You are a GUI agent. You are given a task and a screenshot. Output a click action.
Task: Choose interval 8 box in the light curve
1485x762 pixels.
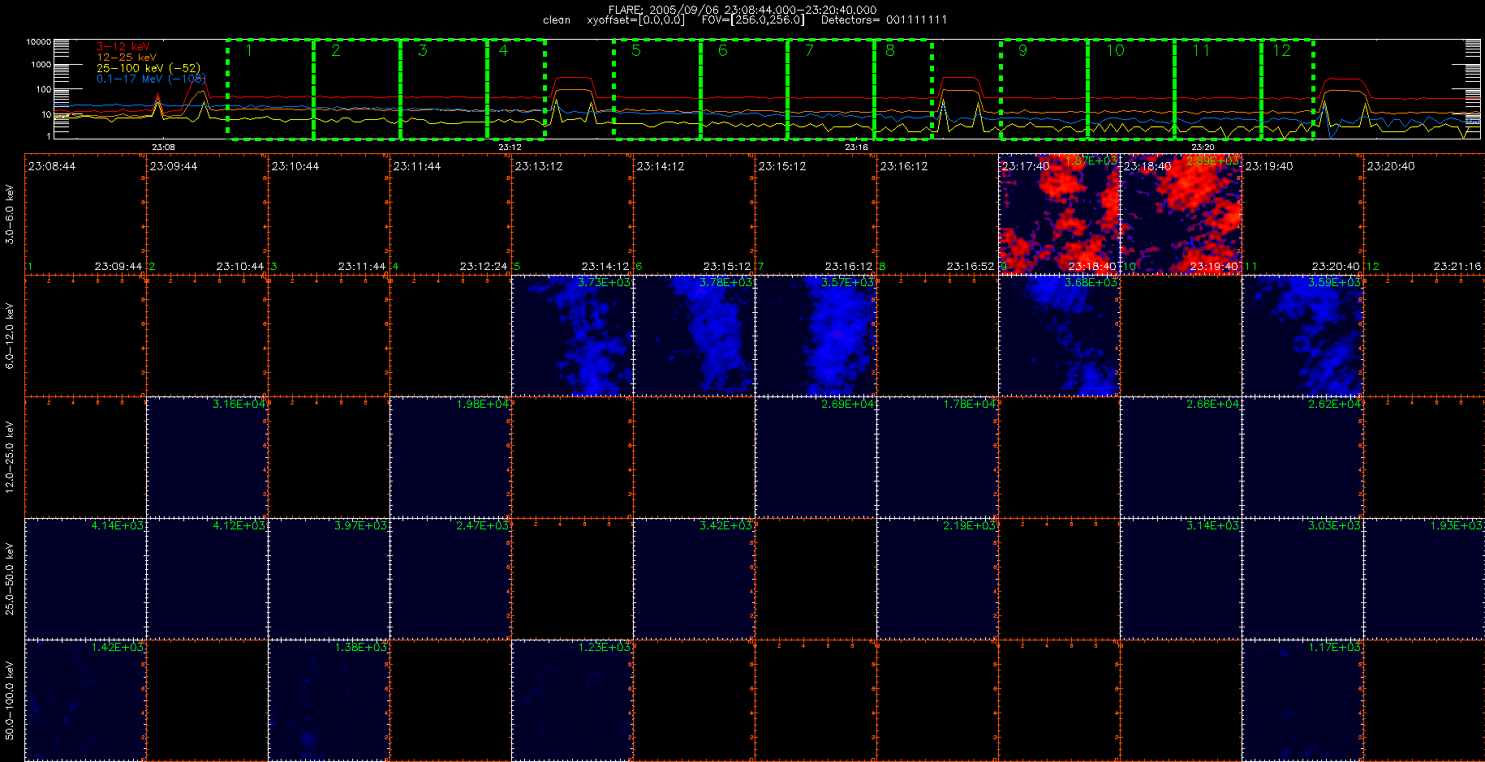903,89
